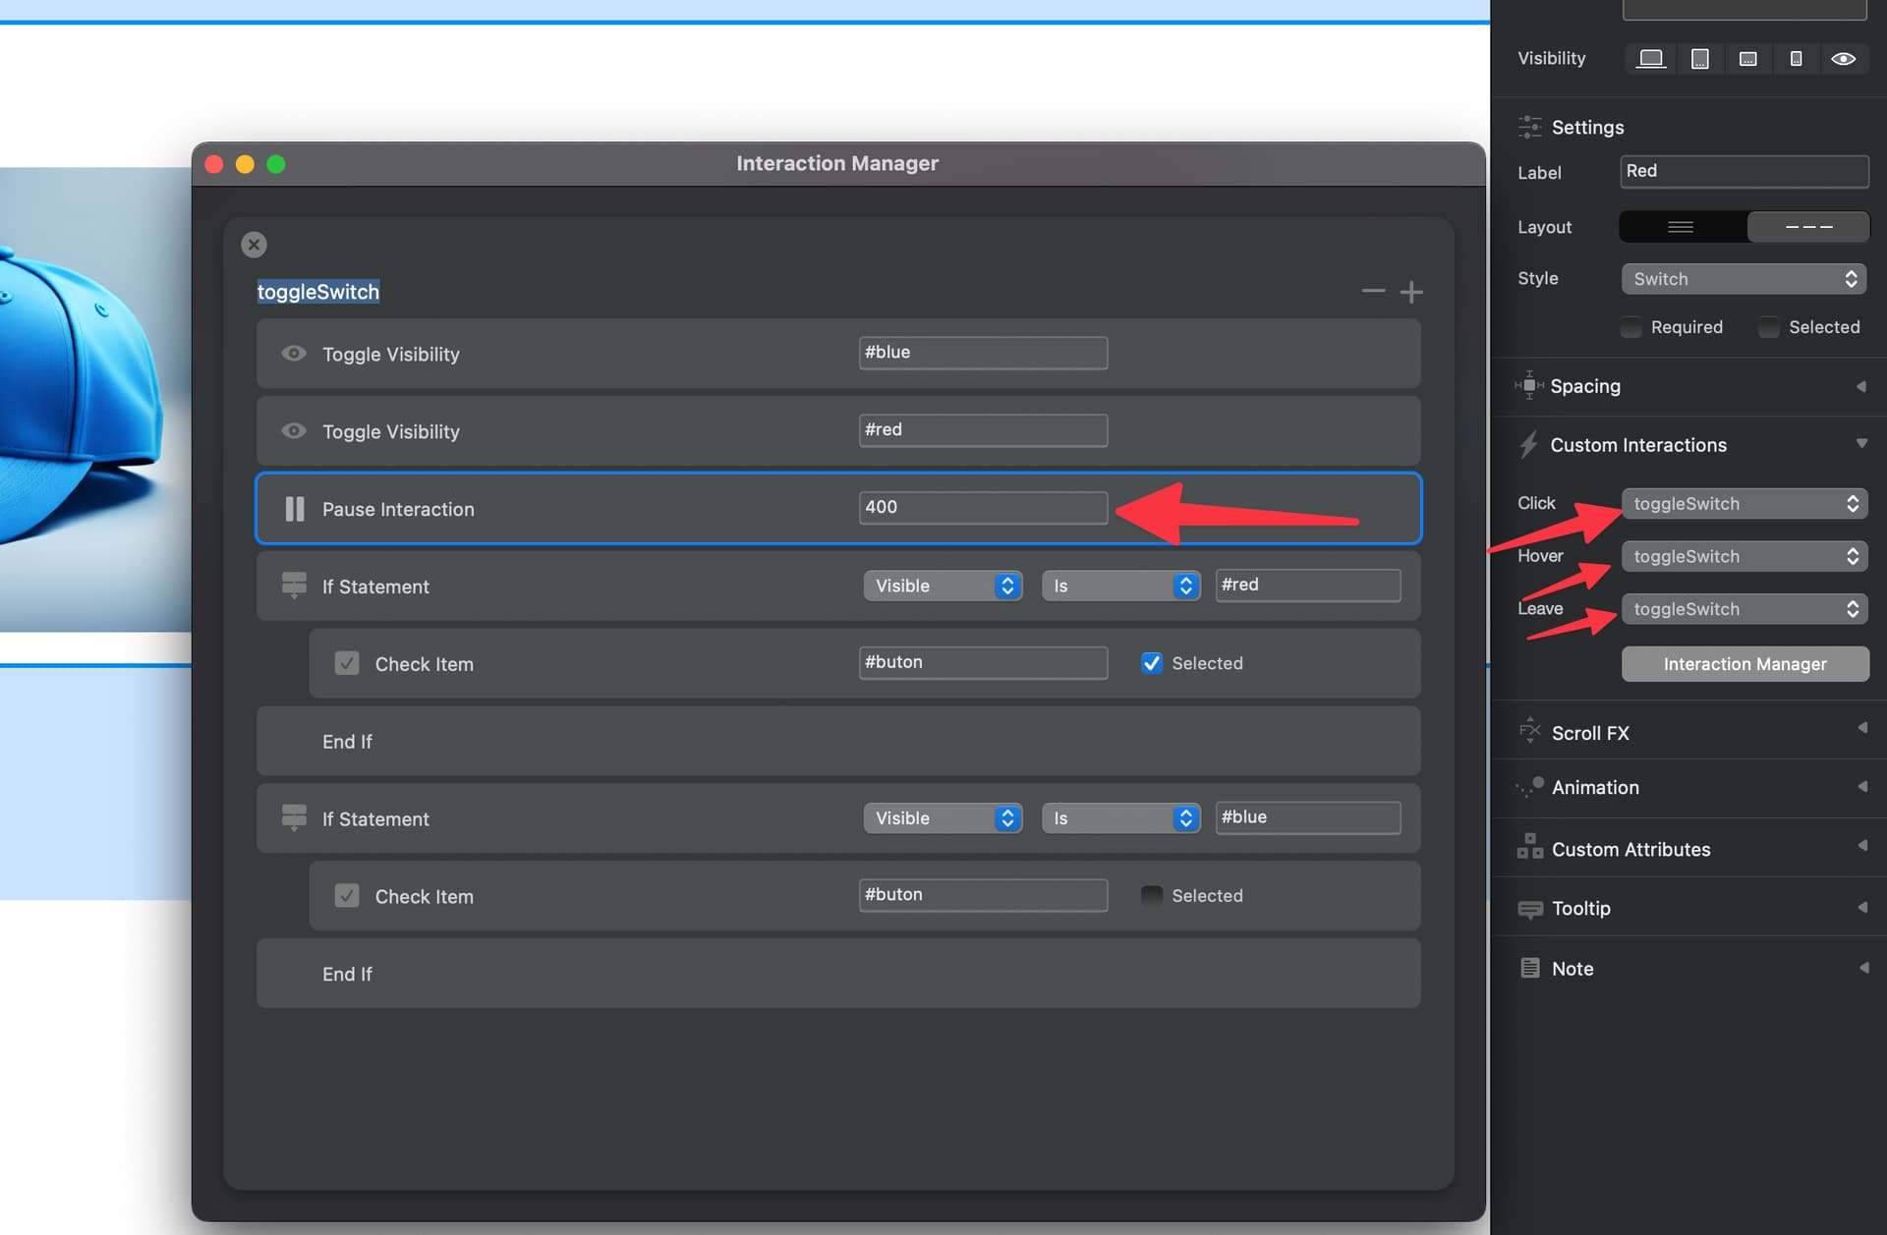Click the Pause Interaction pause icon
Viewport: 1887px width, 1235px height.
(294, 509)
